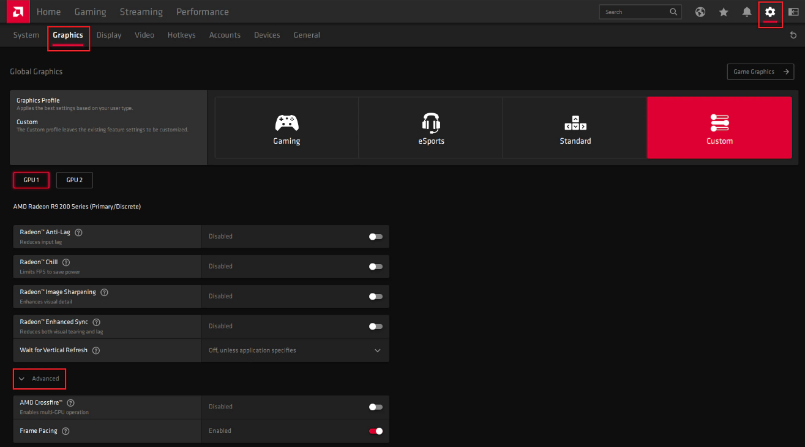The height and width of the screenshot is (447, 805).
Task: Enable the Radeon Anti-Lag toggle
Action: (x=375, y=237)
